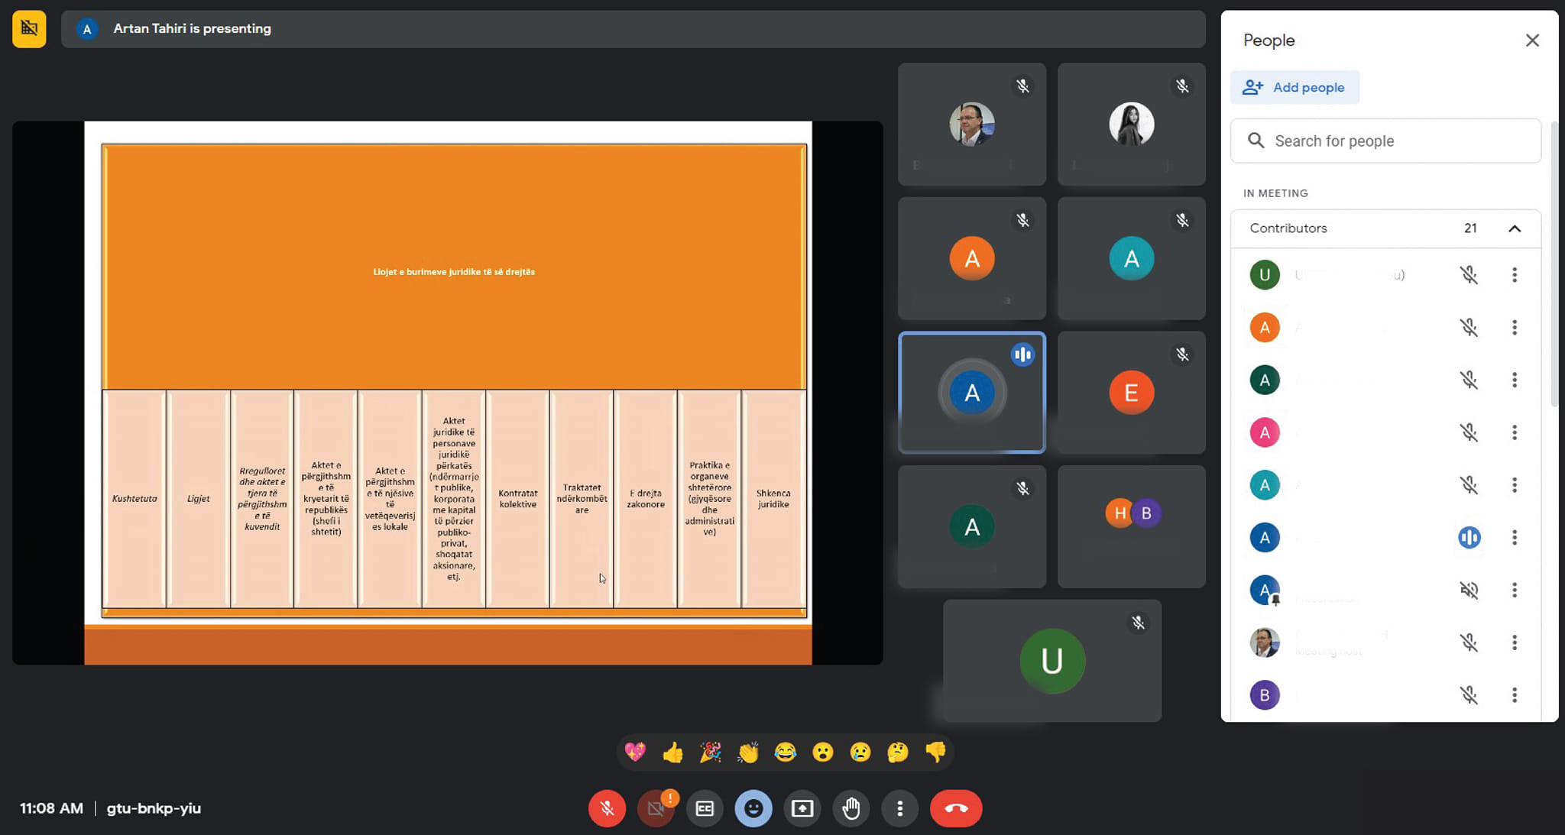Send the heart reaction emoji
Screen dimensions: 1565x835
(x=635, y=752)
